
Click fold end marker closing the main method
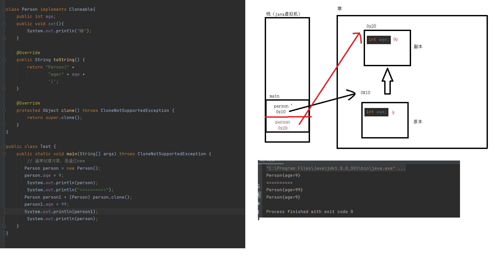pos(4,226)
